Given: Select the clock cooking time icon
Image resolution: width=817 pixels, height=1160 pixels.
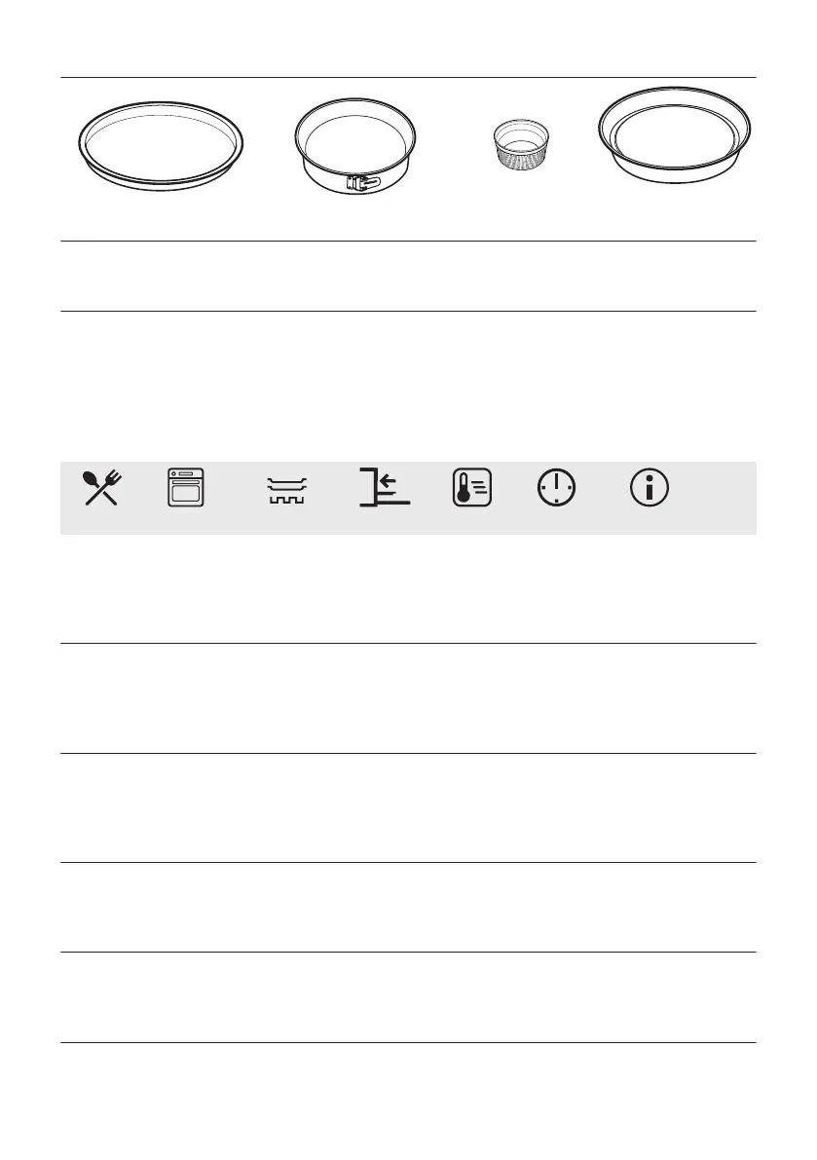Looking at the screenshot, I should pyautogui.click(x=557, y=488).
